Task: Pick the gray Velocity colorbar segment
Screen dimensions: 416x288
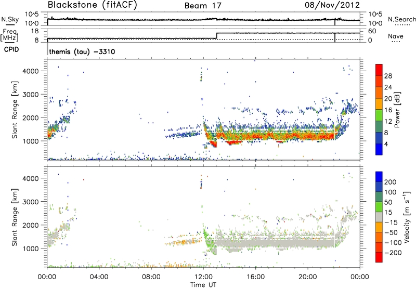Action: coord(379,217)
